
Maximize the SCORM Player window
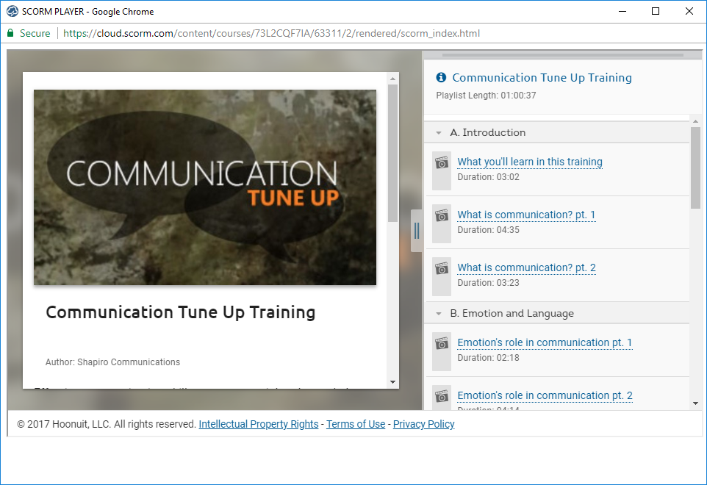[656, 11]
